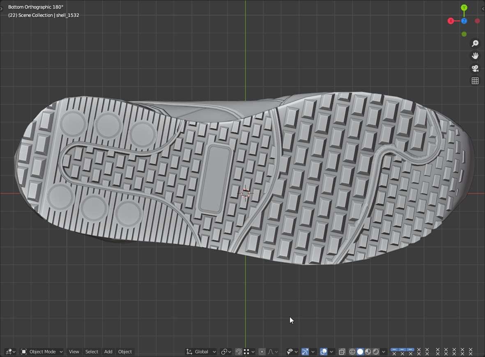Open the Select menu
This screenshot has height=357, width=485.
click(x=92, y=352)
